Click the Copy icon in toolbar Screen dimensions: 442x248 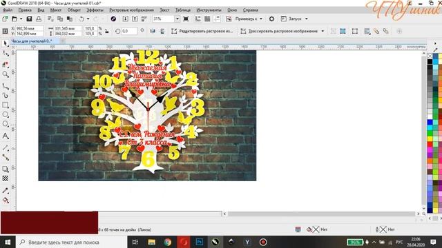click(60, 19)
